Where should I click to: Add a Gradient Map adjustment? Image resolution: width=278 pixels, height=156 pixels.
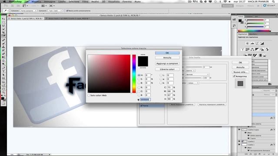pos(260,55)
